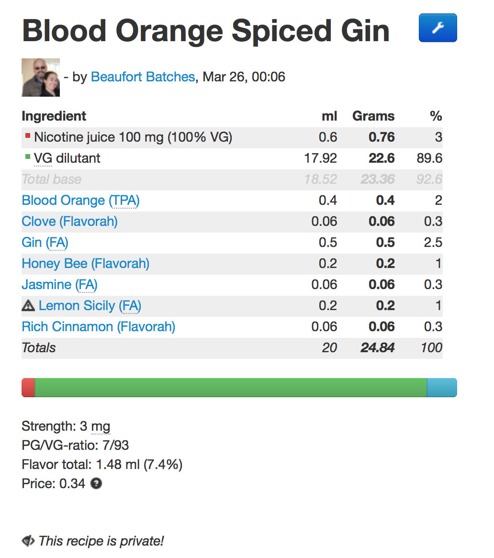Click the blue flavor segment of ratio bar
This screenshot has height=558, width=494.
click(x=442, y=388)
